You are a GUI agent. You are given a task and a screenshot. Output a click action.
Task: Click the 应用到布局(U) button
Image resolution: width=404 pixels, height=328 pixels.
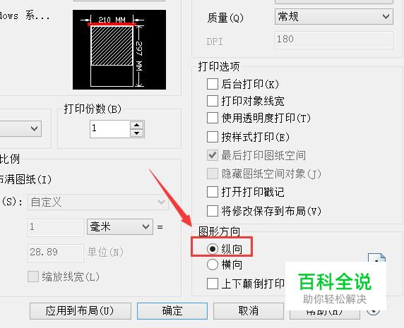[81, 311]
